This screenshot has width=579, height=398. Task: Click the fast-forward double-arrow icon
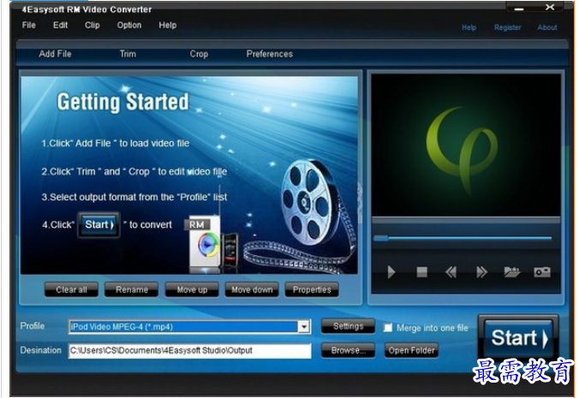point(481,272)
